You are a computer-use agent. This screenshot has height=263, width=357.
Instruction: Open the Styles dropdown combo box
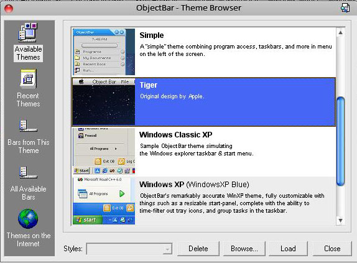tap(129, 249)
